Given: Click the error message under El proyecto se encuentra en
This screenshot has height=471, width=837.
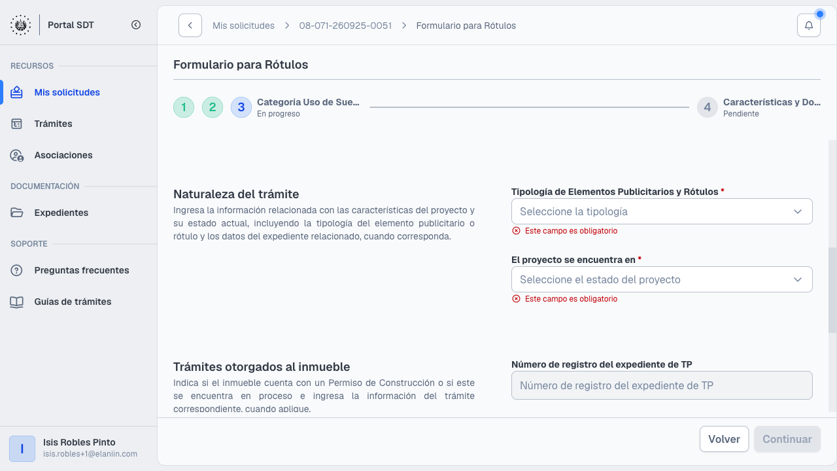Looking at the screenshot, I should [x=564, y=299].
